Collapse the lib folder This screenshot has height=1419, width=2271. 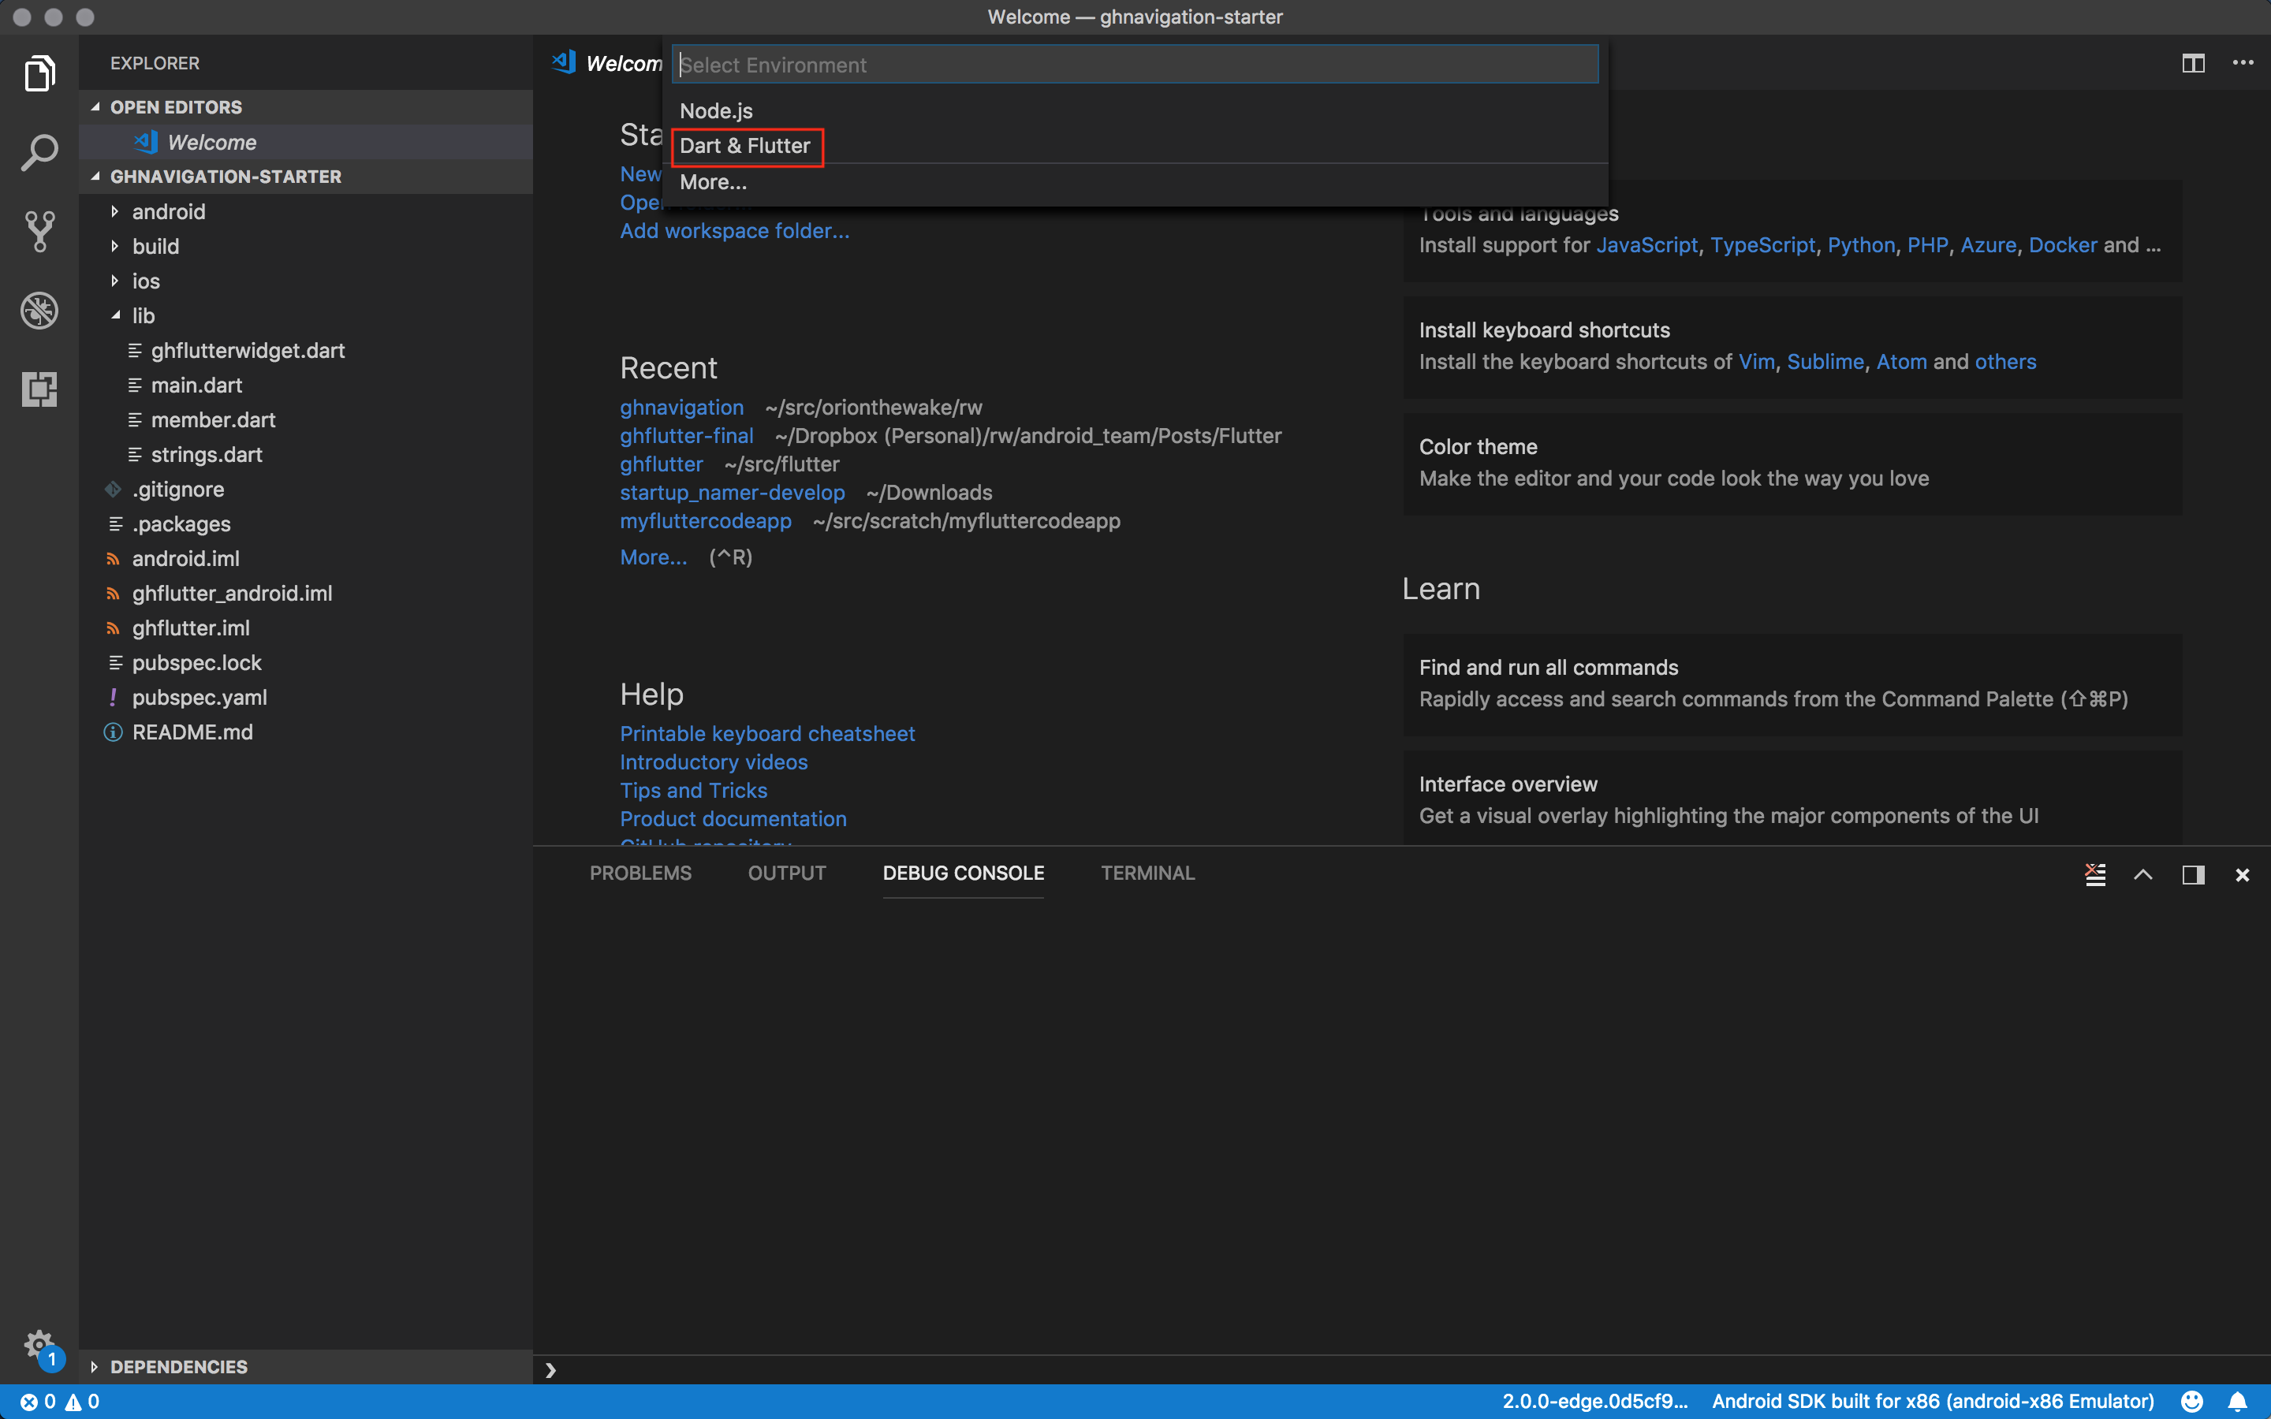coord(143,315)
